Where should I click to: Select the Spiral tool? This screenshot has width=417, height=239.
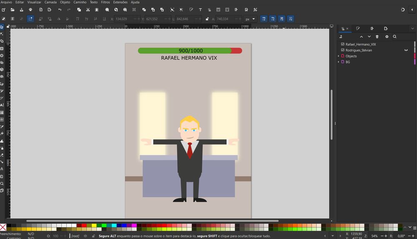(2, 77)
